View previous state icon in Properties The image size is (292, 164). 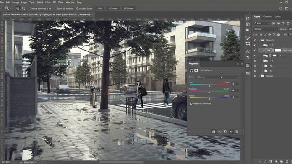[x=219, y=132]
